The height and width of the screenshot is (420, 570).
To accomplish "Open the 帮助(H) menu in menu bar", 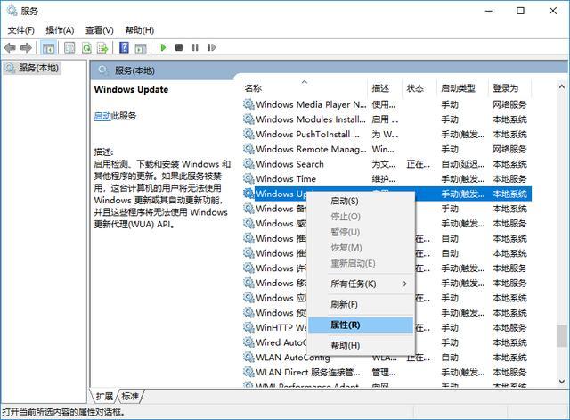I will click(139, 30).
